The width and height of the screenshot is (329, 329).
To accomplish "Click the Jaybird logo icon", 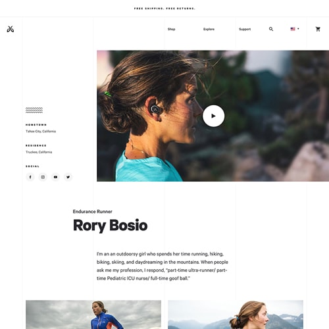I will pyautogui.click(x=11, y=29).
